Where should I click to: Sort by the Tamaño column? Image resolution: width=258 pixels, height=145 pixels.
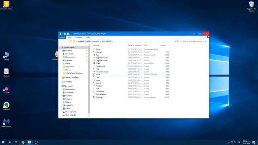tap(163, 46)
